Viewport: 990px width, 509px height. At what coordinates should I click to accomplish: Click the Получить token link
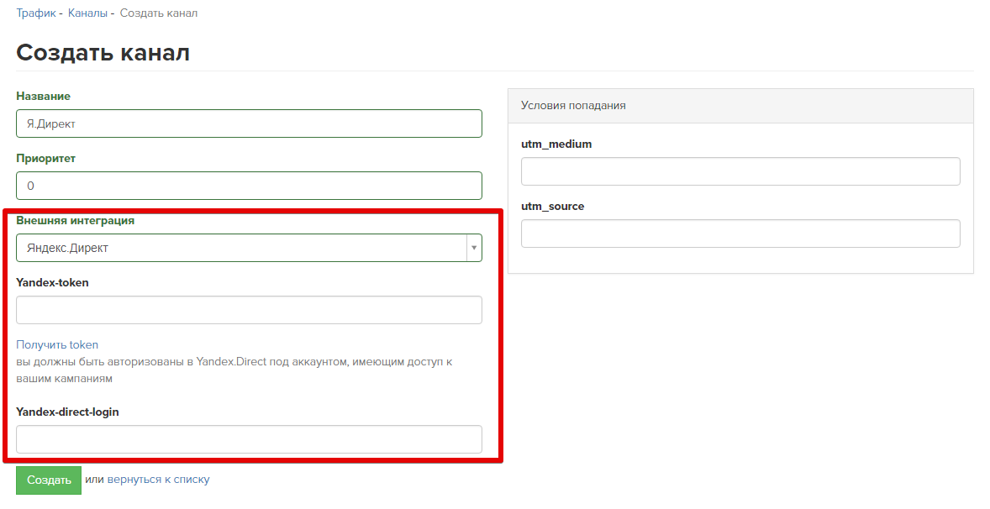click(x=57, y=344)
